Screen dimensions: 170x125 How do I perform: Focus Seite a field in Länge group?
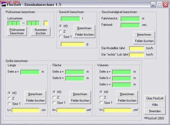click(30, 72)
